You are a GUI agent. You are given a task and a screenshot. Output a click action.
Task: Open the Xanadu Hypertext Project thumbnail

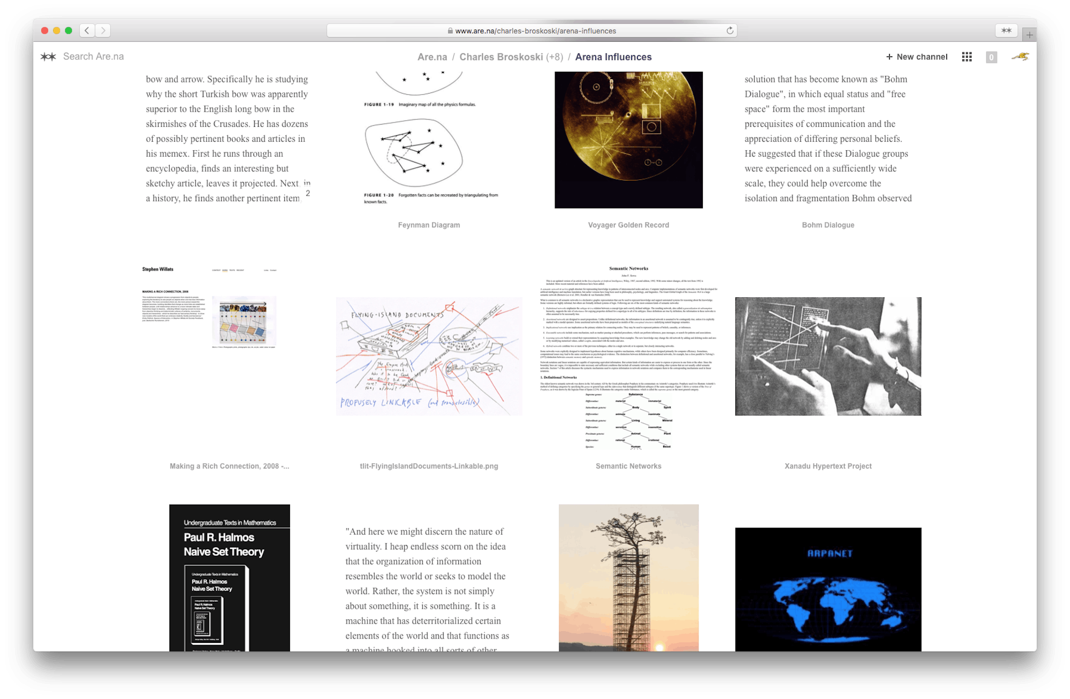(x=828, y=356)
